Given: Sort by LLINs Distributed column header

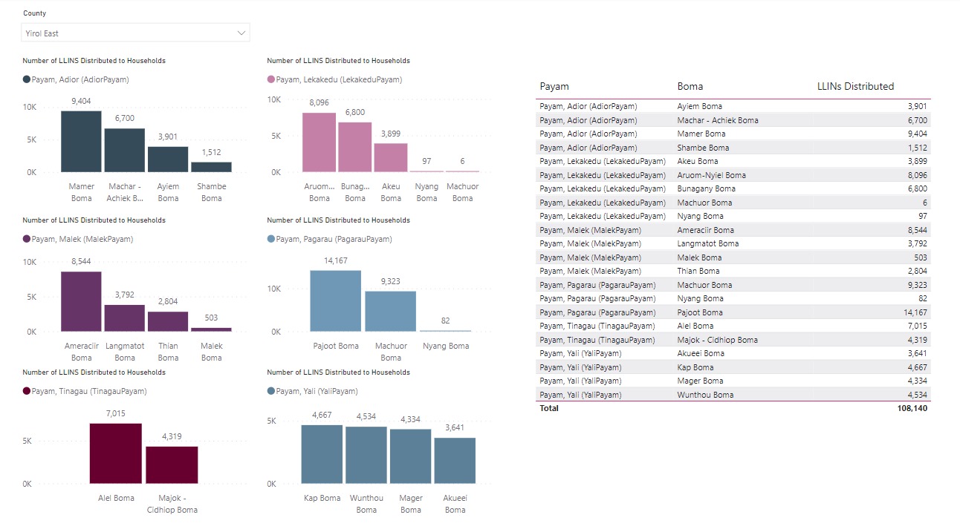Looking at the screenshot, I should (855, 86).
